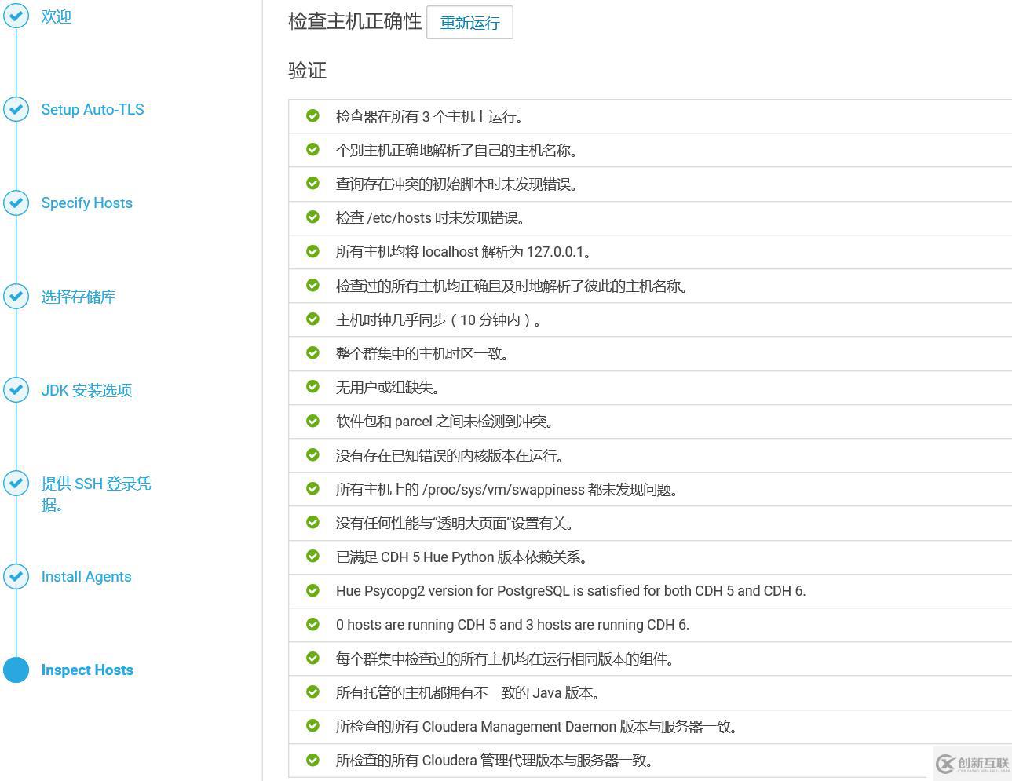1012x781 pixels.
Task: Select text about Cloudera Management Daemon 版本
Action: tap(536, 727)
